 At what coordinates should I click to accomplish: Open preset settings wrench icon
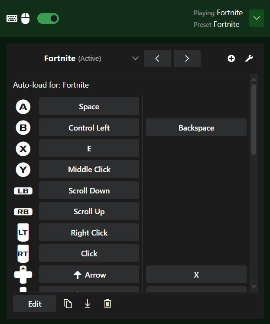pos(249,59)
